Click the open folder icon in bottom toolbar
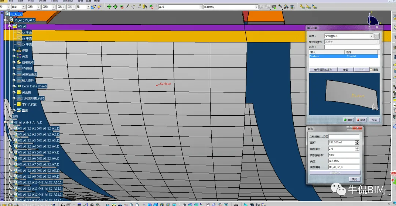This screenshot has width=396, height=206. click(x=4, y=205)
